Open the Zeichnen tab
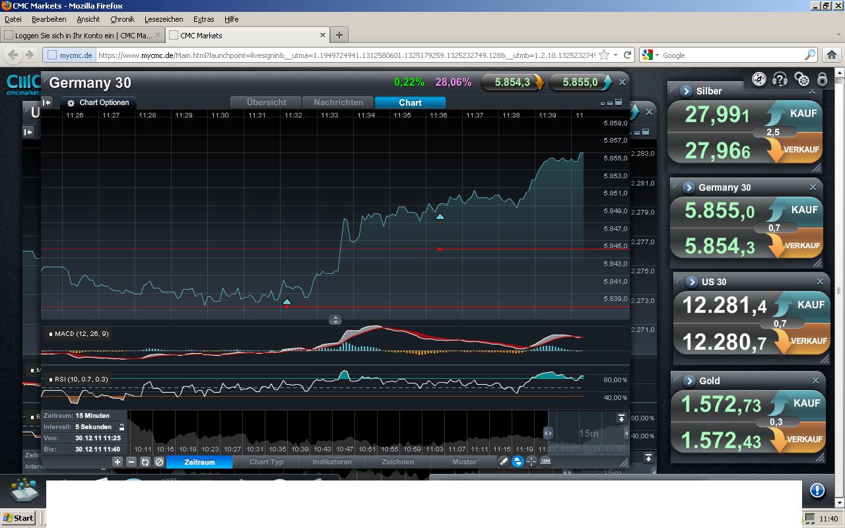This screenshot has height=528, width=845. point(397,462)
